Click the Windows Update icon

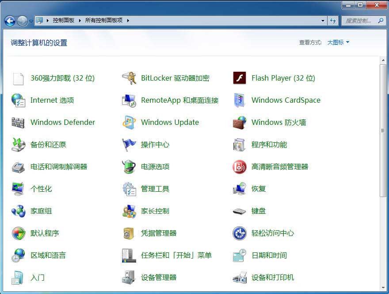129,122
